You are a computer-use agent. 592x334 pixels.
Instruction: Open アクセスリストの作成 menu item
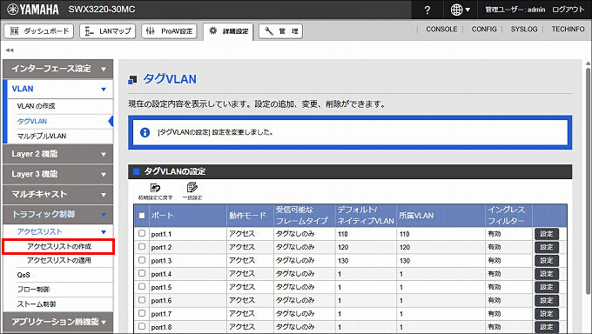(x=59, y=246)
